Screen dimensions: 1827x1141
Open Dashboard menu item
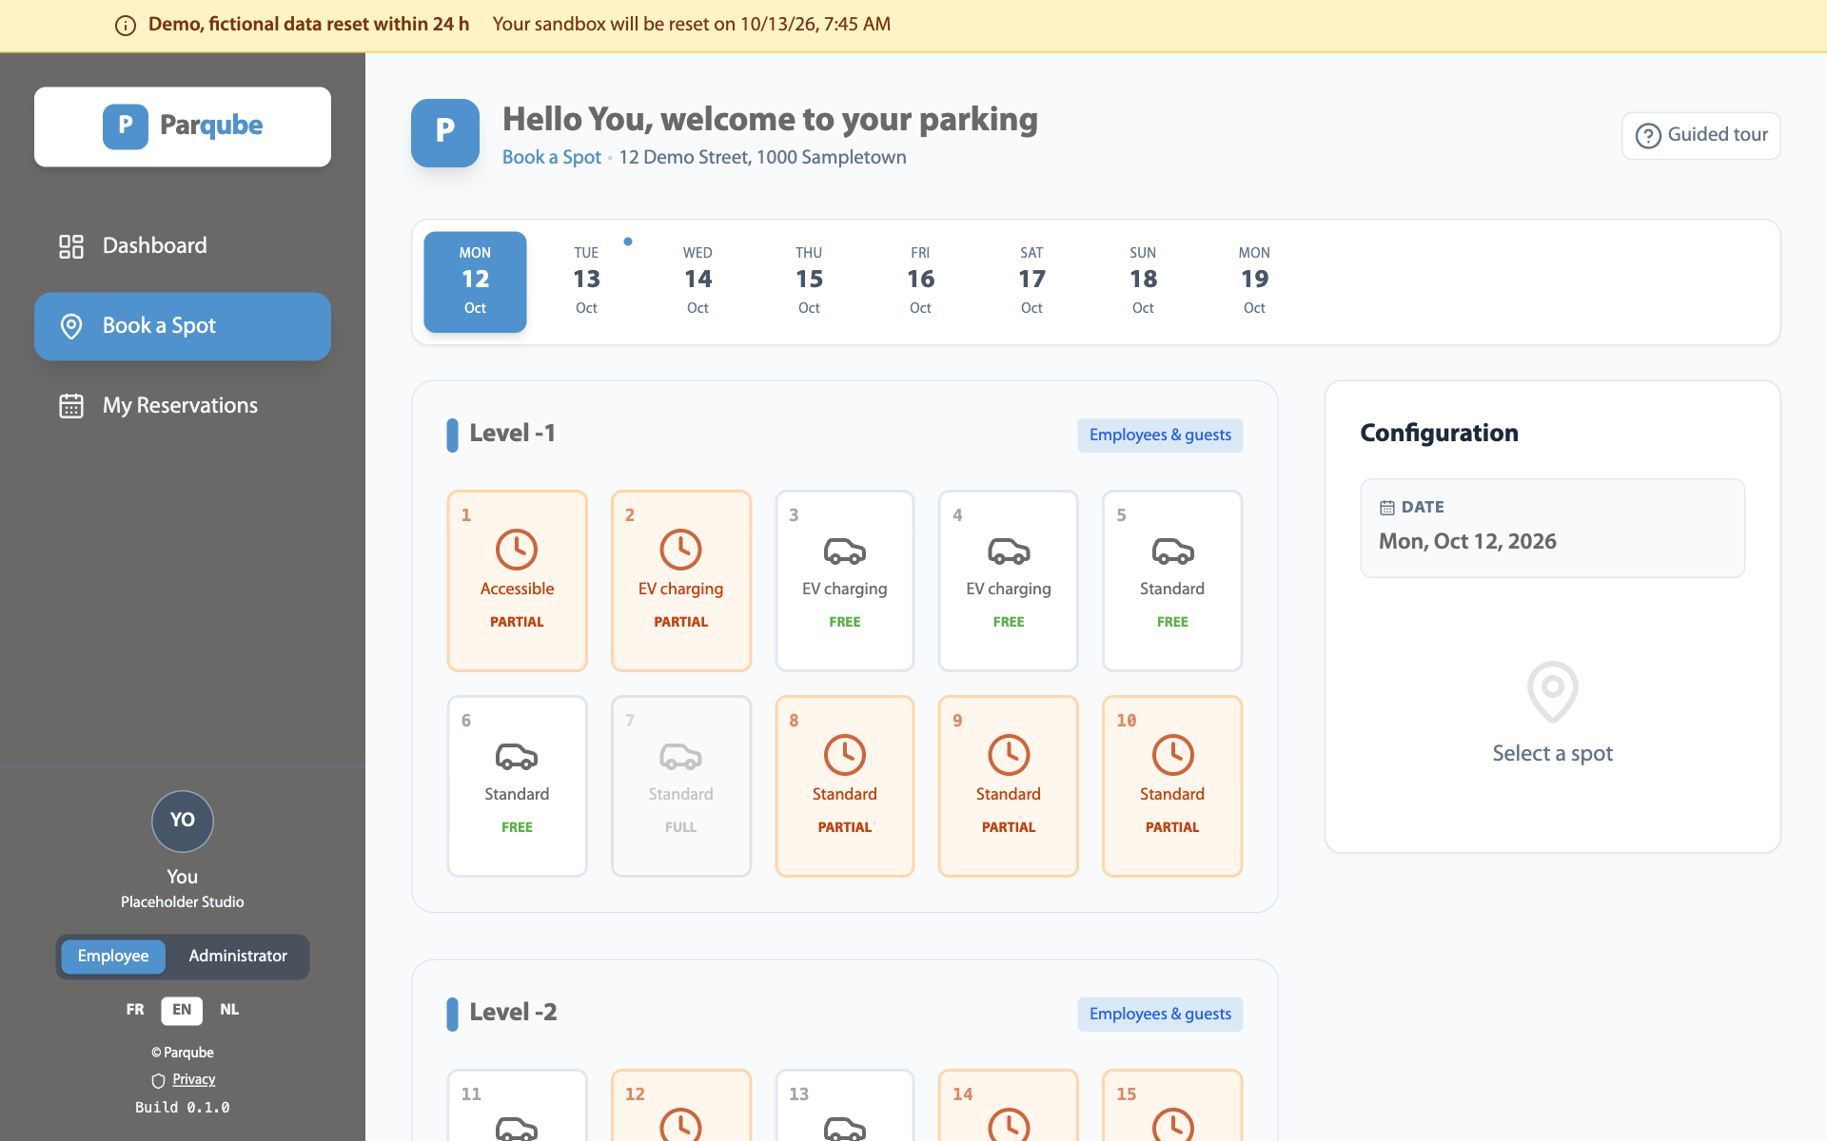click(x=183, y=246)
